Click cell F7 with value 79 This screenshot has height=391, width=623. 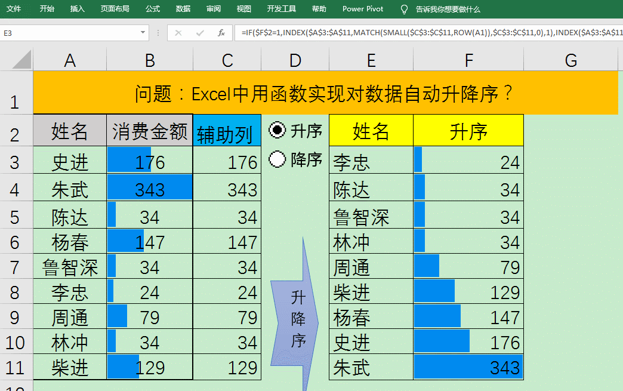[x=469, y=266]
